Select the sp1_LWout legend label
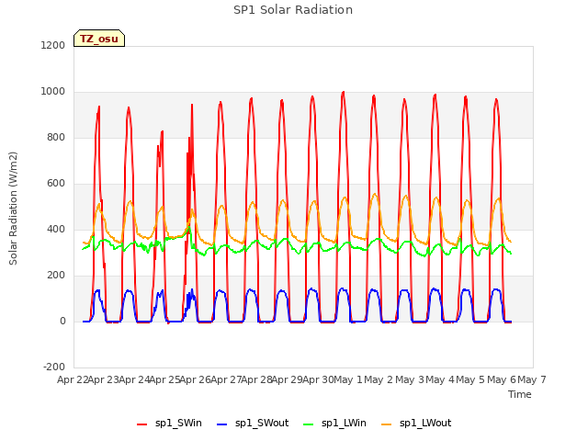This screenshot has width=588, height=441. pyautogui.click(x=425, y=423)
